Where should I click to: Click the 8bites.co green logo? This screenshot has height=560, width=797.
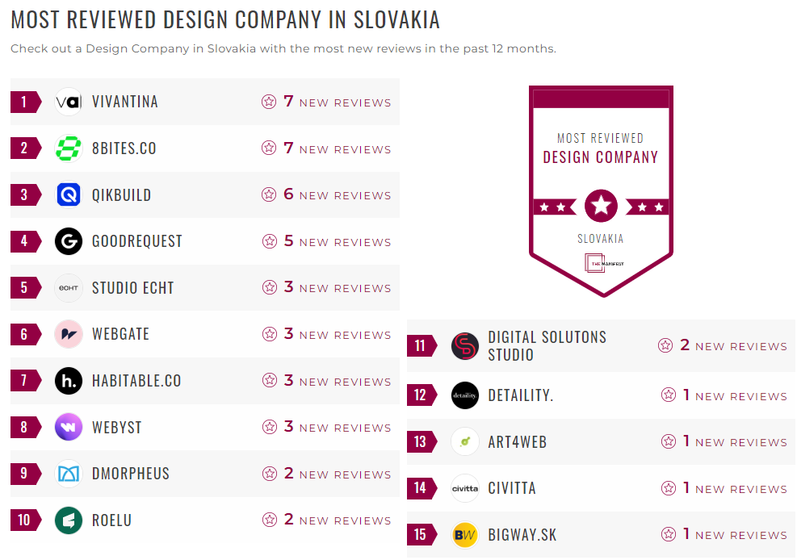(x=69, y=148)
